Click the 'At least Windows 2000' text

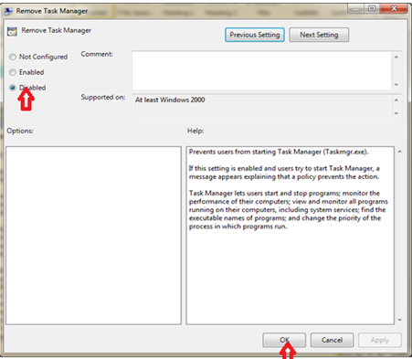(170, 100)
